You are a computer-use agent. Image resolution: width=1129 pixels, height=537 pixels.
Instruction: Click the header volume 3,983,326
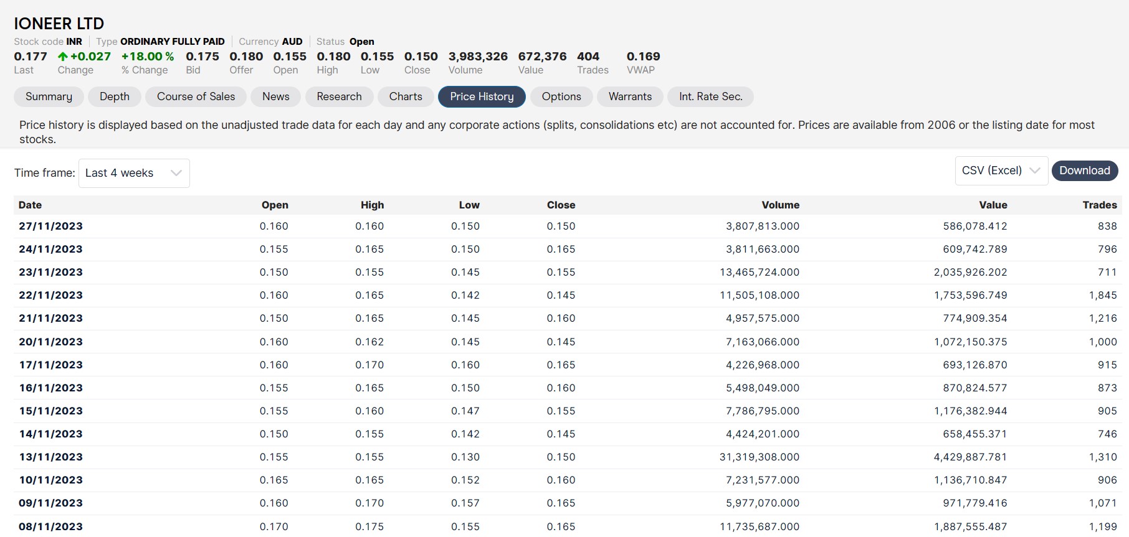(x=478, y=57)
